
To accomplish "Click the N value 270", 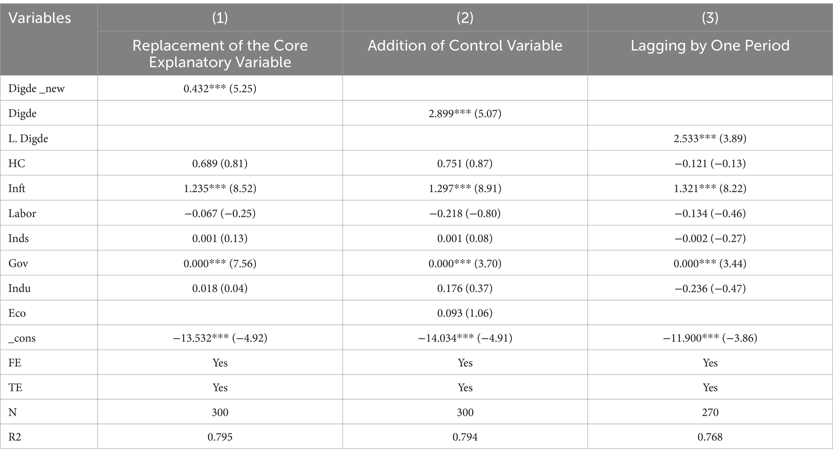I will (710, 412).
